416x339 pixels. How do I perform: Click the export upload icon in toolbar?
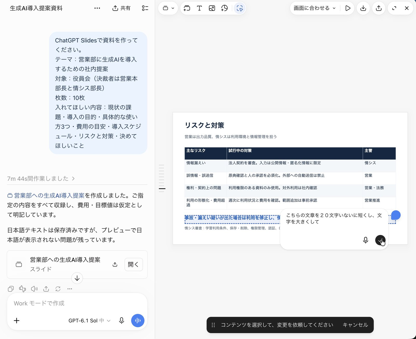coord(379,8)
